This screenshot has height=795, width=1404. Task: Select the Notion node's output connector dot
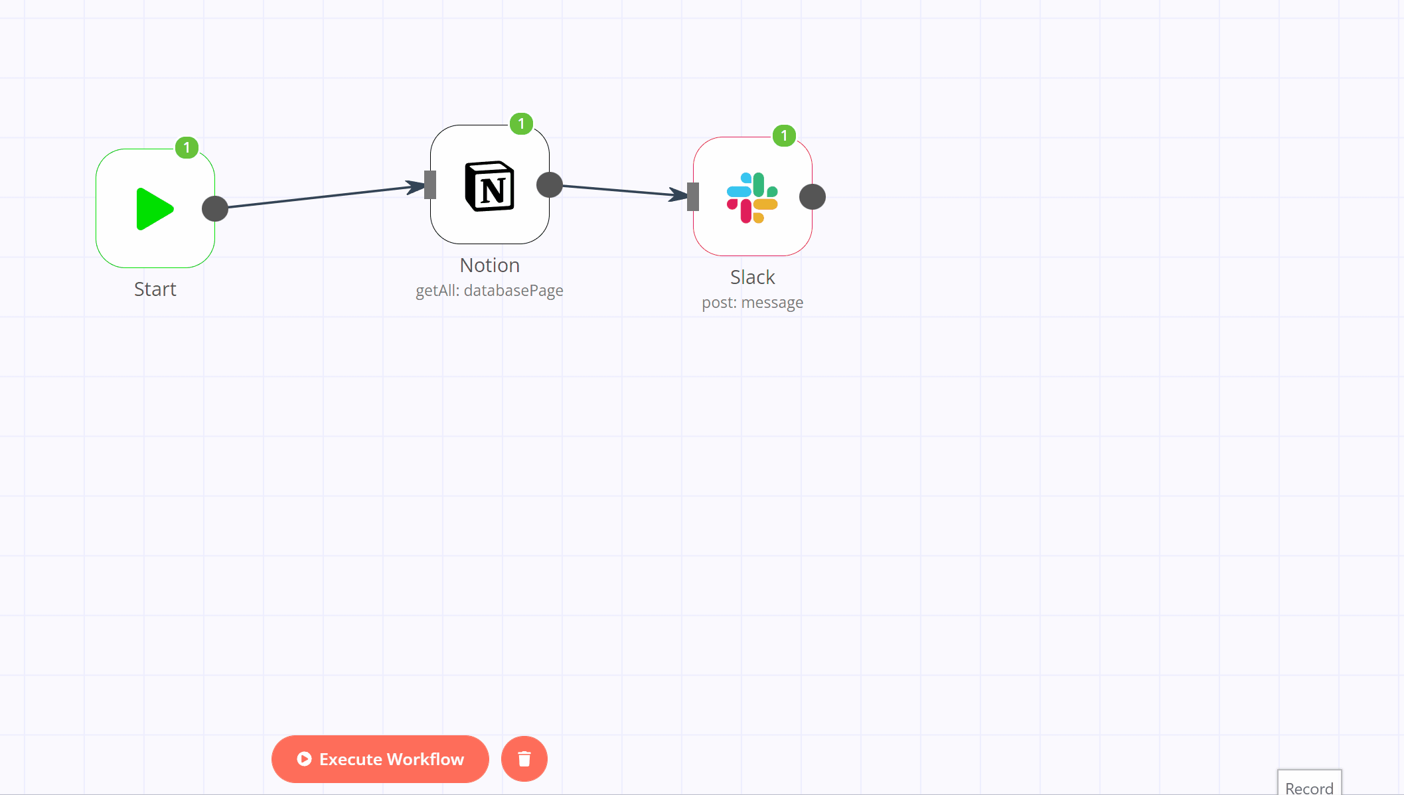coord(550,186)
